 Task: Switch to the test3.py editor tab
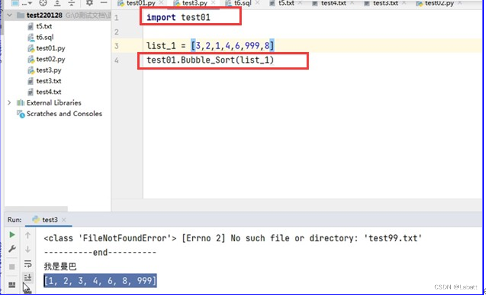pyautogui.click(x=195, y=3)
